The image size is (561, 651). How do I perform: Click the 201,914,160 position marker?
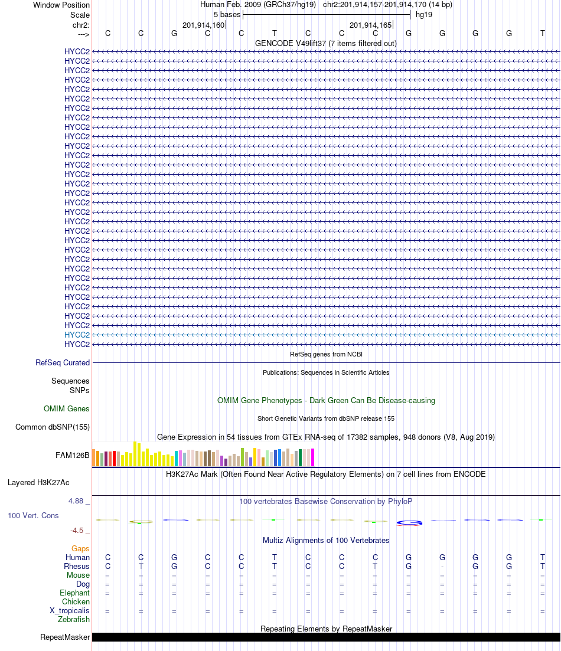point(203,25)
